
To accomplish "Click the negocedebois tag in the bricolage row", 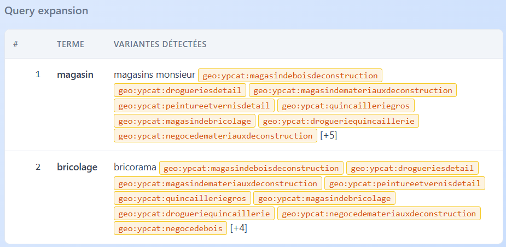I will coord(170,228).
